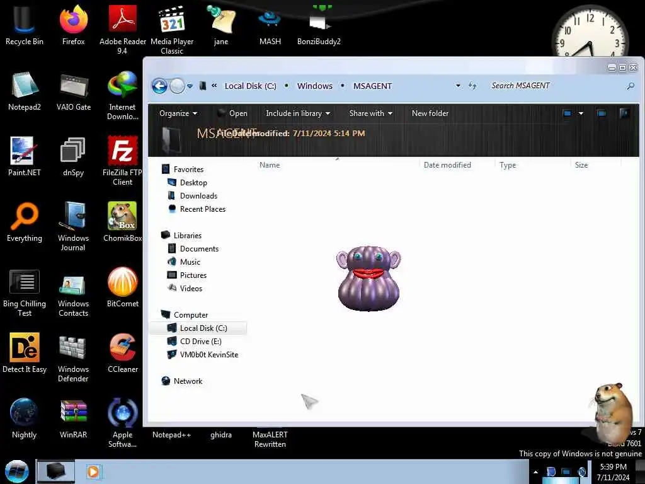This screenshot has width=645, height=484.
Task: Select the MASH desktop icon
Action: [x=270, y=25]
